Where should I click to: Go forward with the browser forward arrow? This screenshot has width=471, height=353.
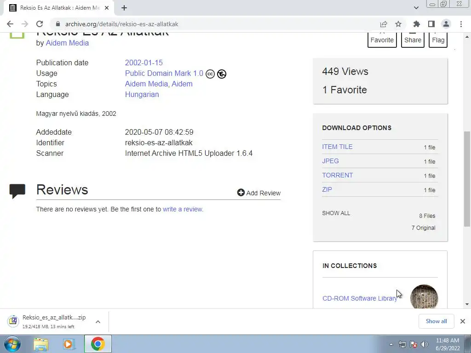tap(25, 24)
